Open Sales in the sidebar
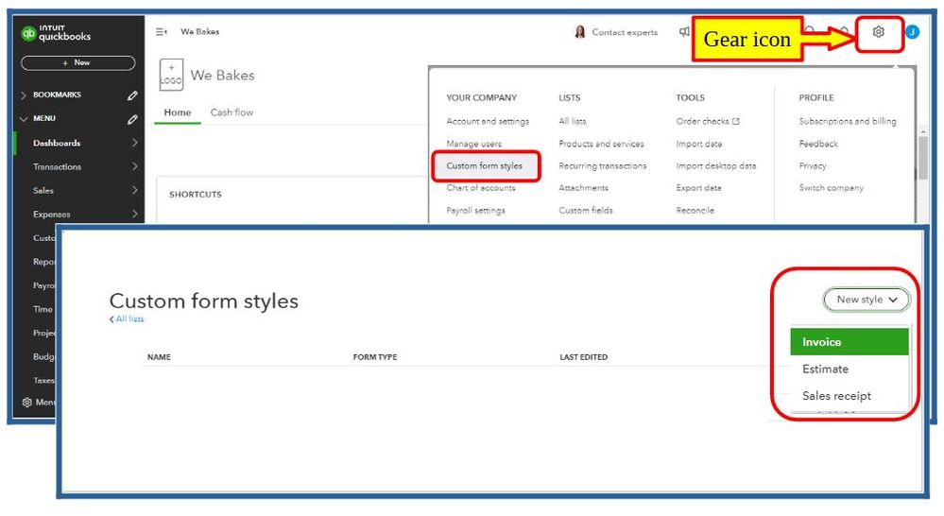Image resolution: width=944 pixels, height=516 pixels. 43,190
